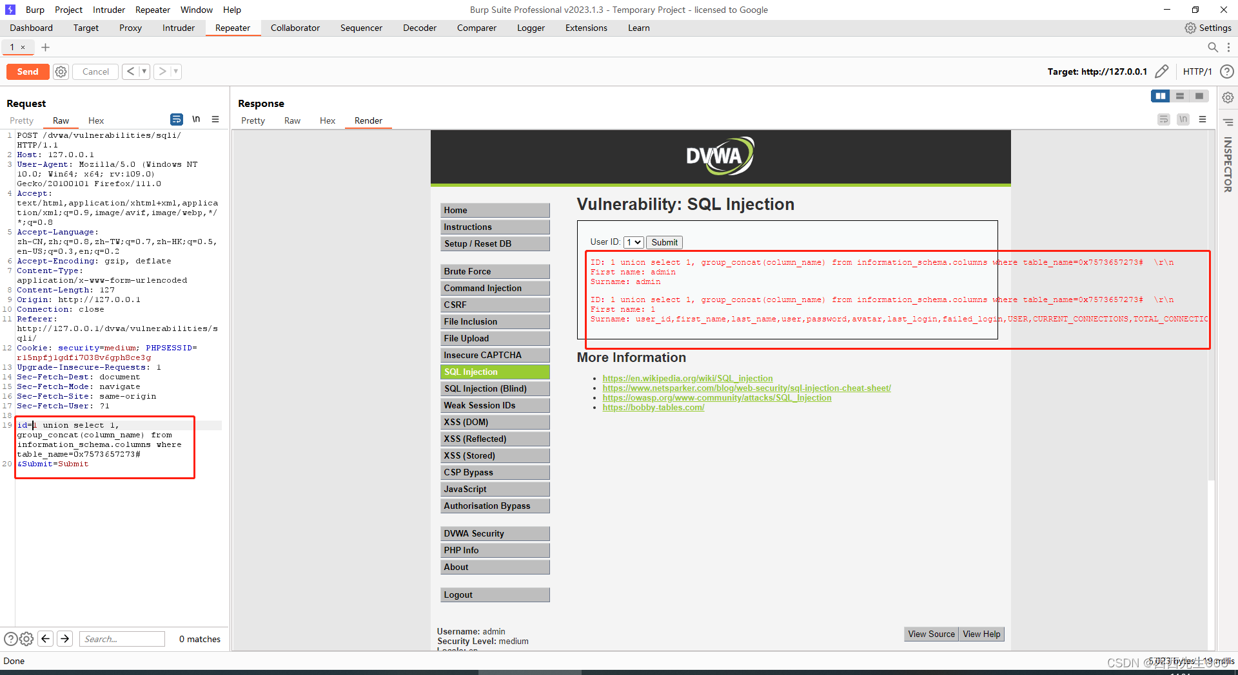Close Repeater tab 1

[23, 47]
